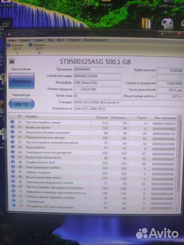Click status circle for attribute BB
Image resolution: width=184 pixels, height=245 pixels.
click(13, 167)
